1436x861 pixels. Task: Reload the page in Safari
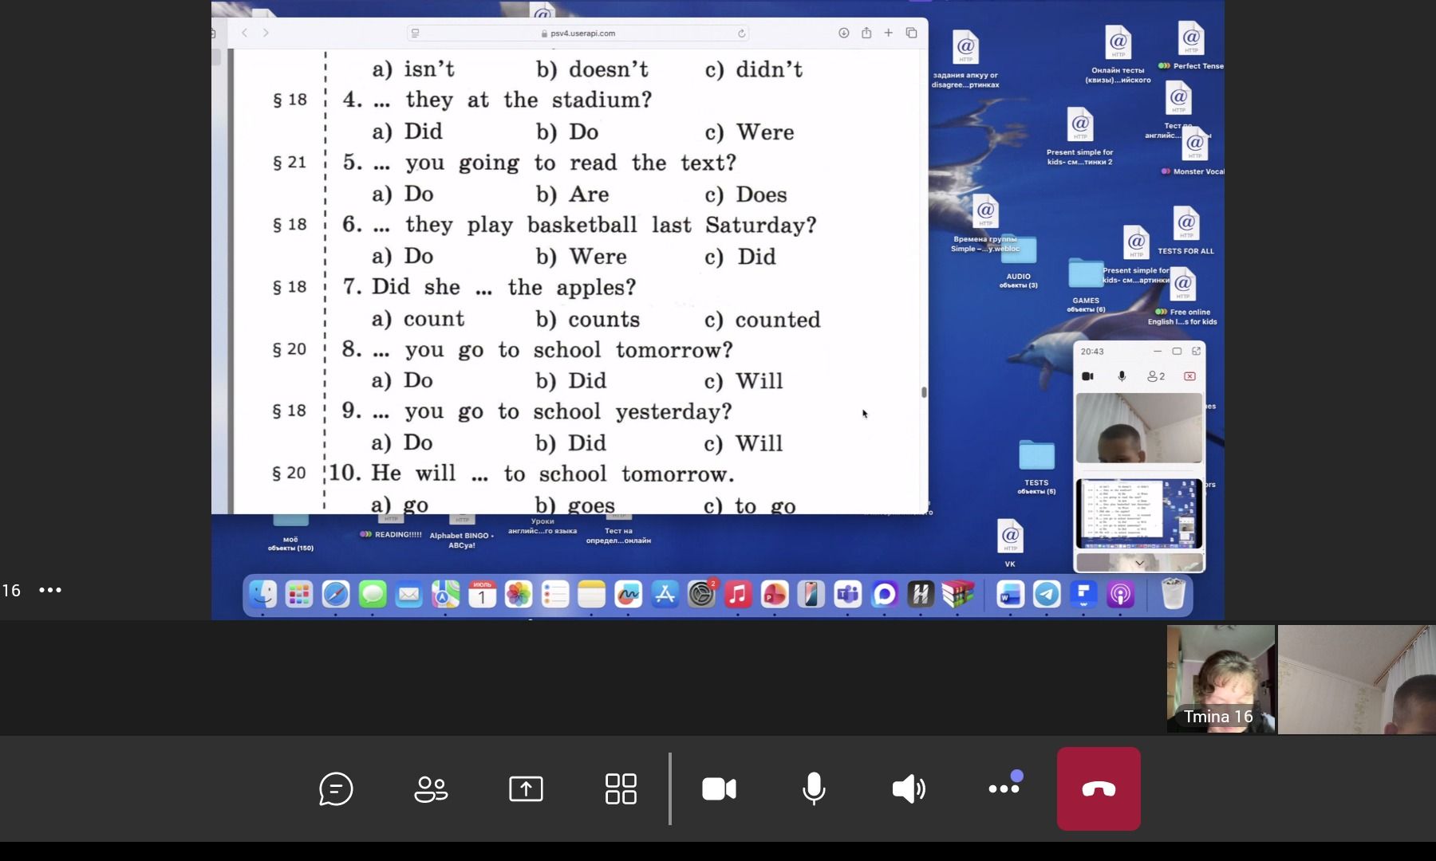[741, 33]
